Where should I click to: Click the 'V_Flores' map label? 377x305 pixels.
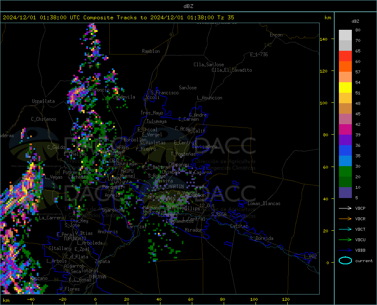[x=70, y=289]
